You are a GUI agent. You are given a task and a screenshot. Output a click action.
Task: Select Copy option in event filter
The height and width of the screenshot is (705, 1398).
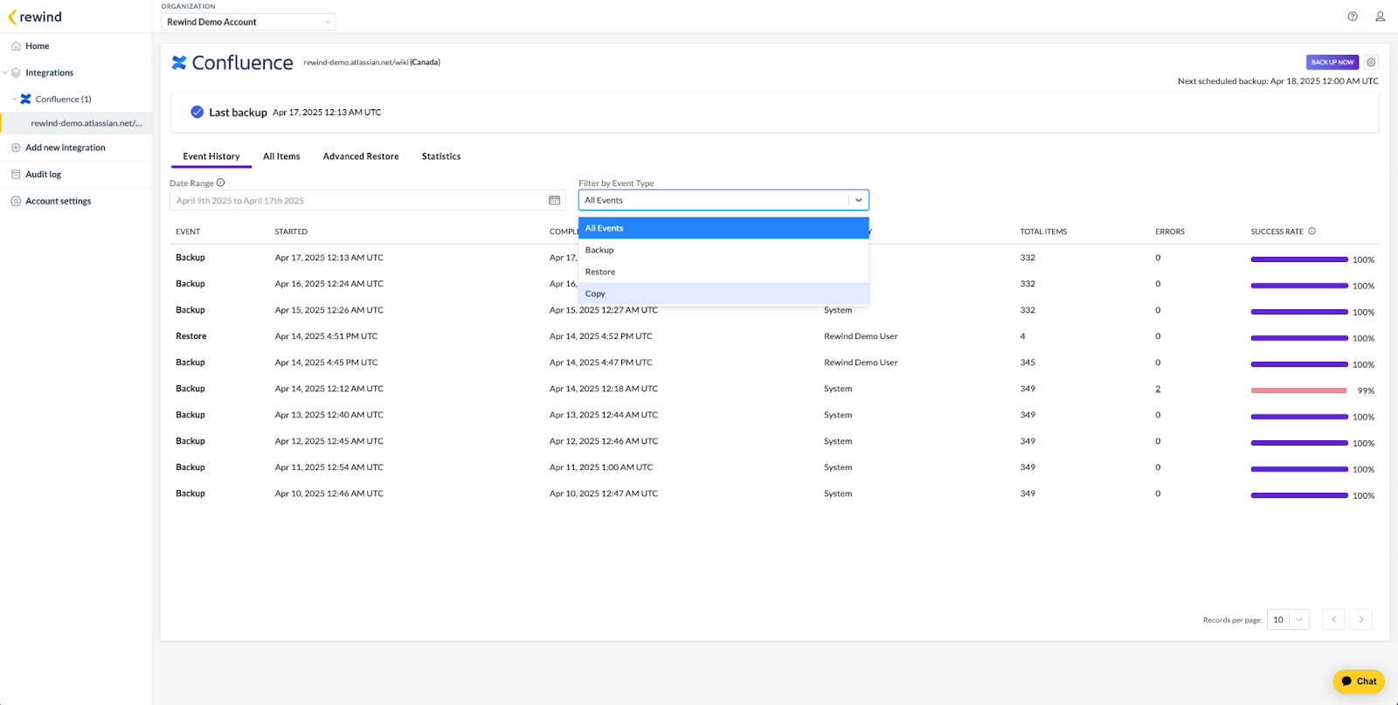click(723, 294)
